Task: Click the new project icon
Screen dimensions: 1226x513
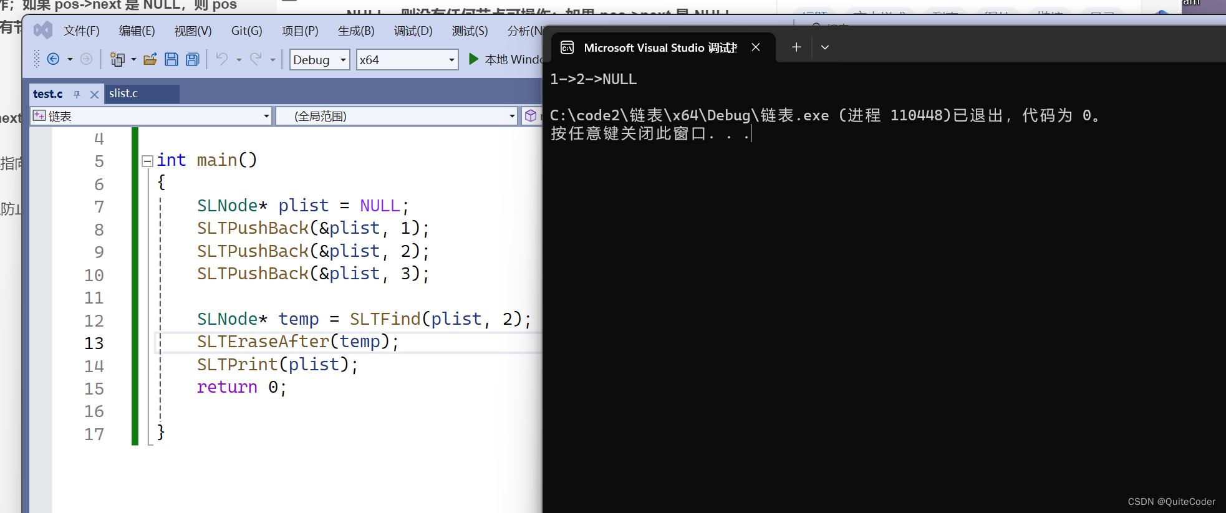Action: point(117,59)
